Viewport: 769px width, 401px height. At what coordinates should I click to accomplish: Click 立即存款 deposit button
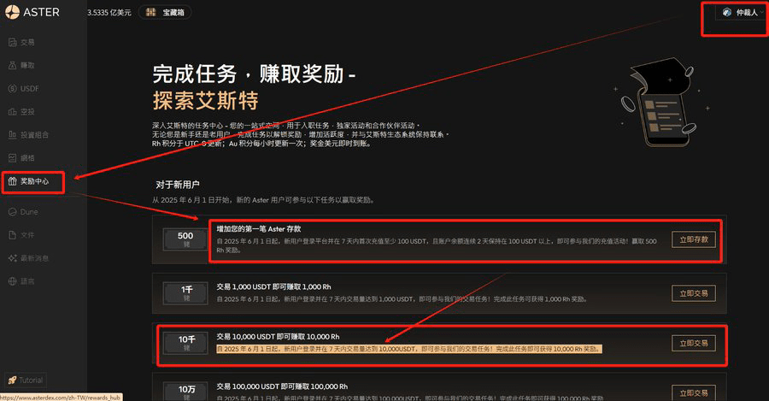(x=694, y=239)
